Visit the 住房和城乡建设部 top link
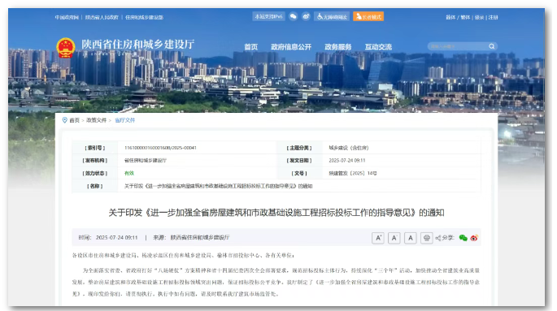 144,17
